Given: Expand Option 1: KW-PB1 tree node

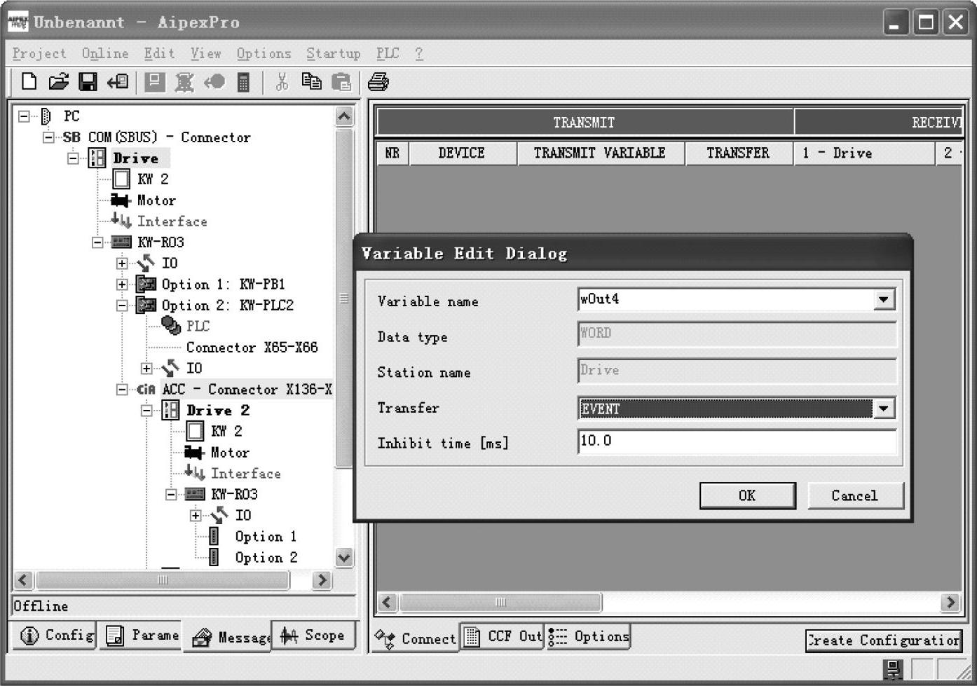Looking at the screenshot, I should point(122,284).
